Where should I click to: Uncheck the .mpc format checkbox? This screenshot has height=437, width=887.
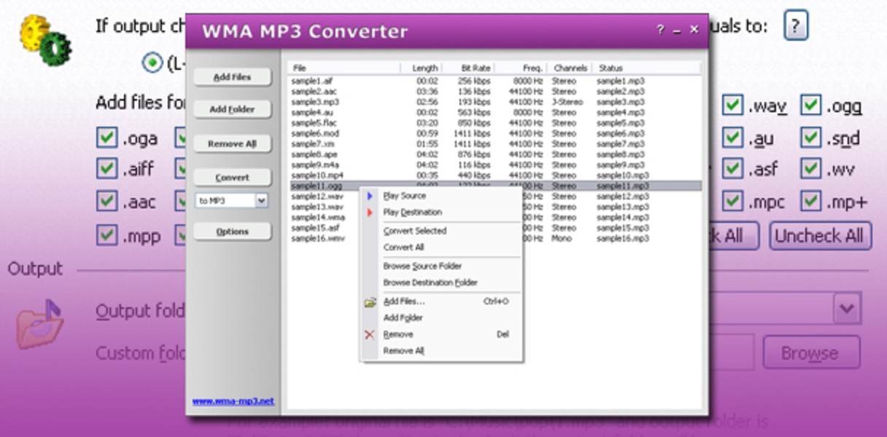(733, 201)
